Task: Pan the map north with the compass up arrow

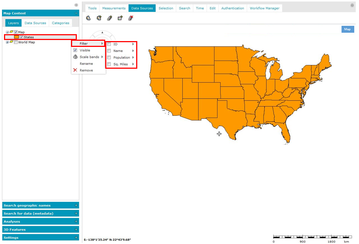Action: 102,33
